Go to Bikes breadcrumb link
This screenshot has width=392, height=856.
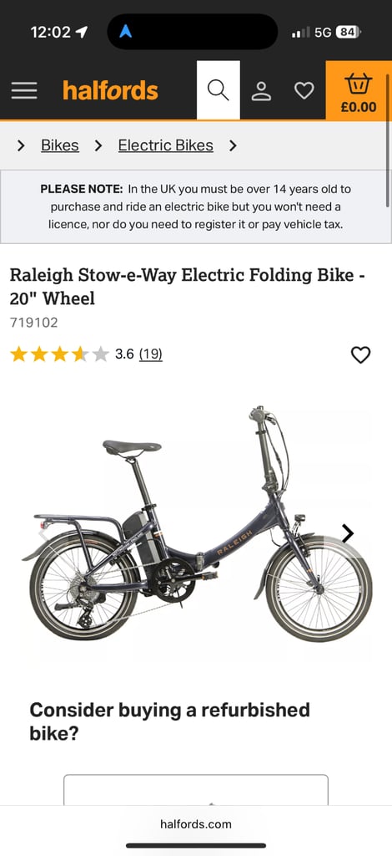[x=60, y=145]
